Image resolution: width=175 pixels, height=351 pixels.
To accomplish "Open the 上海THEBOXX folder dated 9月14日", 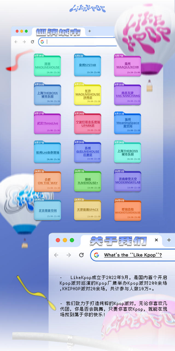I will [x=47, y=94].
